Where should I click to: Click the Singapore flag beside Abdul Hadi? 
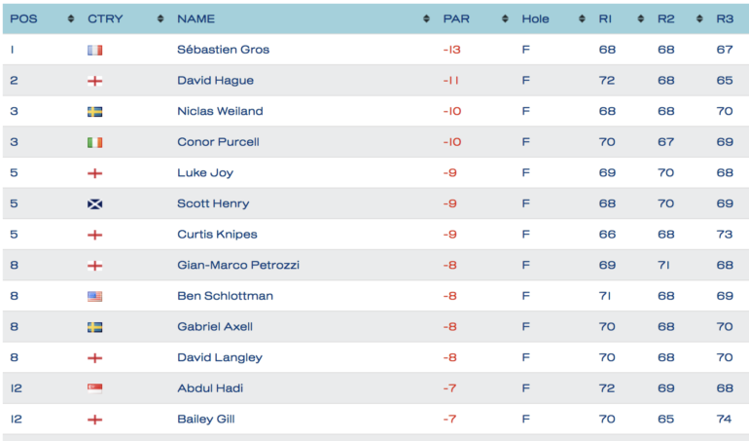coord(94,388)
